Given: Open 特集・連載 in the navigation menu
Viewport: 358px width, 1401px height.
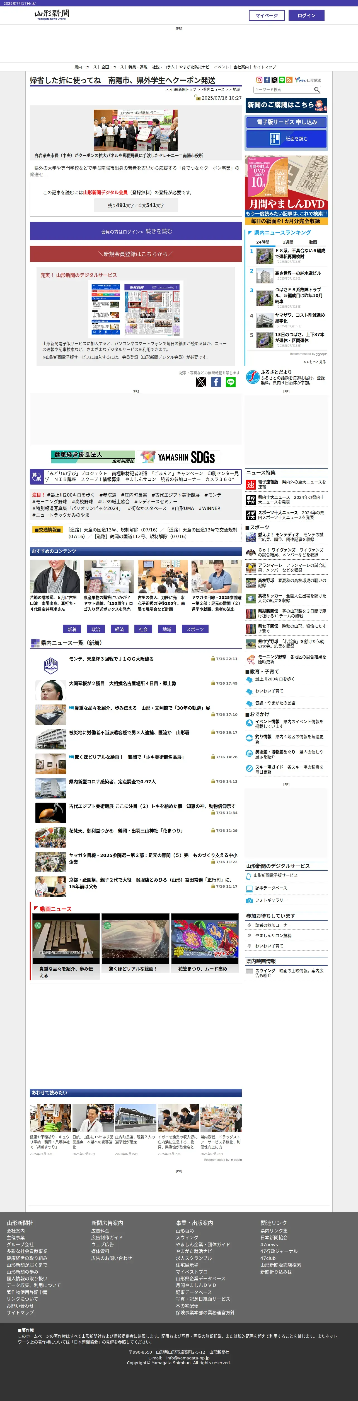Looking at the screenshot, I should 138,67.
